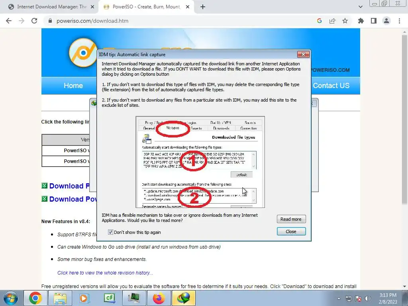Reload the PowerISO page
The width and height of the screenshot is (408, 306).
[34, 21]
